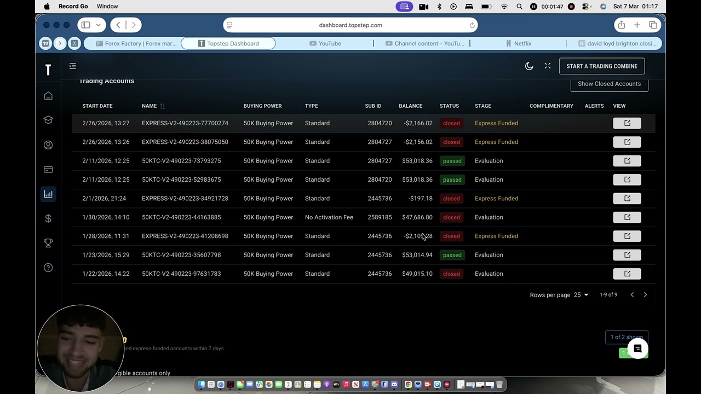Switch to Channel content YouTube tab
This screenshot has height=394, width=701.
coord(424,44)
